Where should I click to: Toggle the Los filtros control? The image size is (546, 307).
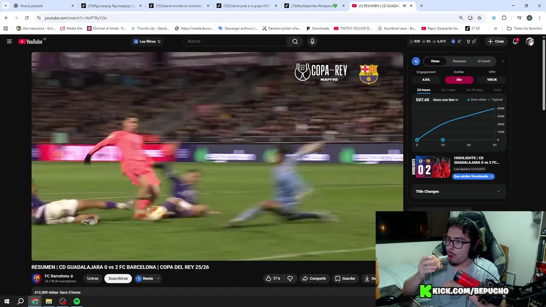coord(147,41)
